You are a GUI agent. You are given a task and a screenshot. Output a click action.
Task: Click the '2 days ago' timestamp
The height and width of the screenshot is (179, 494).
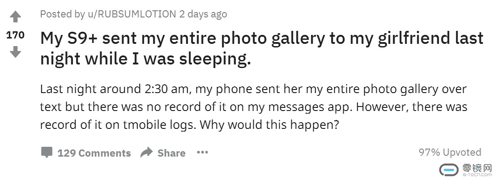(x=203, y=14)
